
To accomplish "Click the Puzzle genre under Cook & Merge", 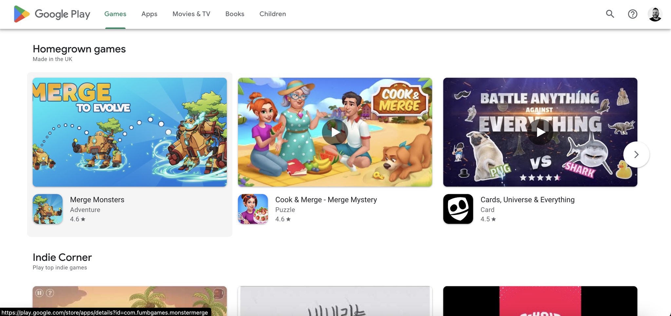I will click(x=285, y=210).
